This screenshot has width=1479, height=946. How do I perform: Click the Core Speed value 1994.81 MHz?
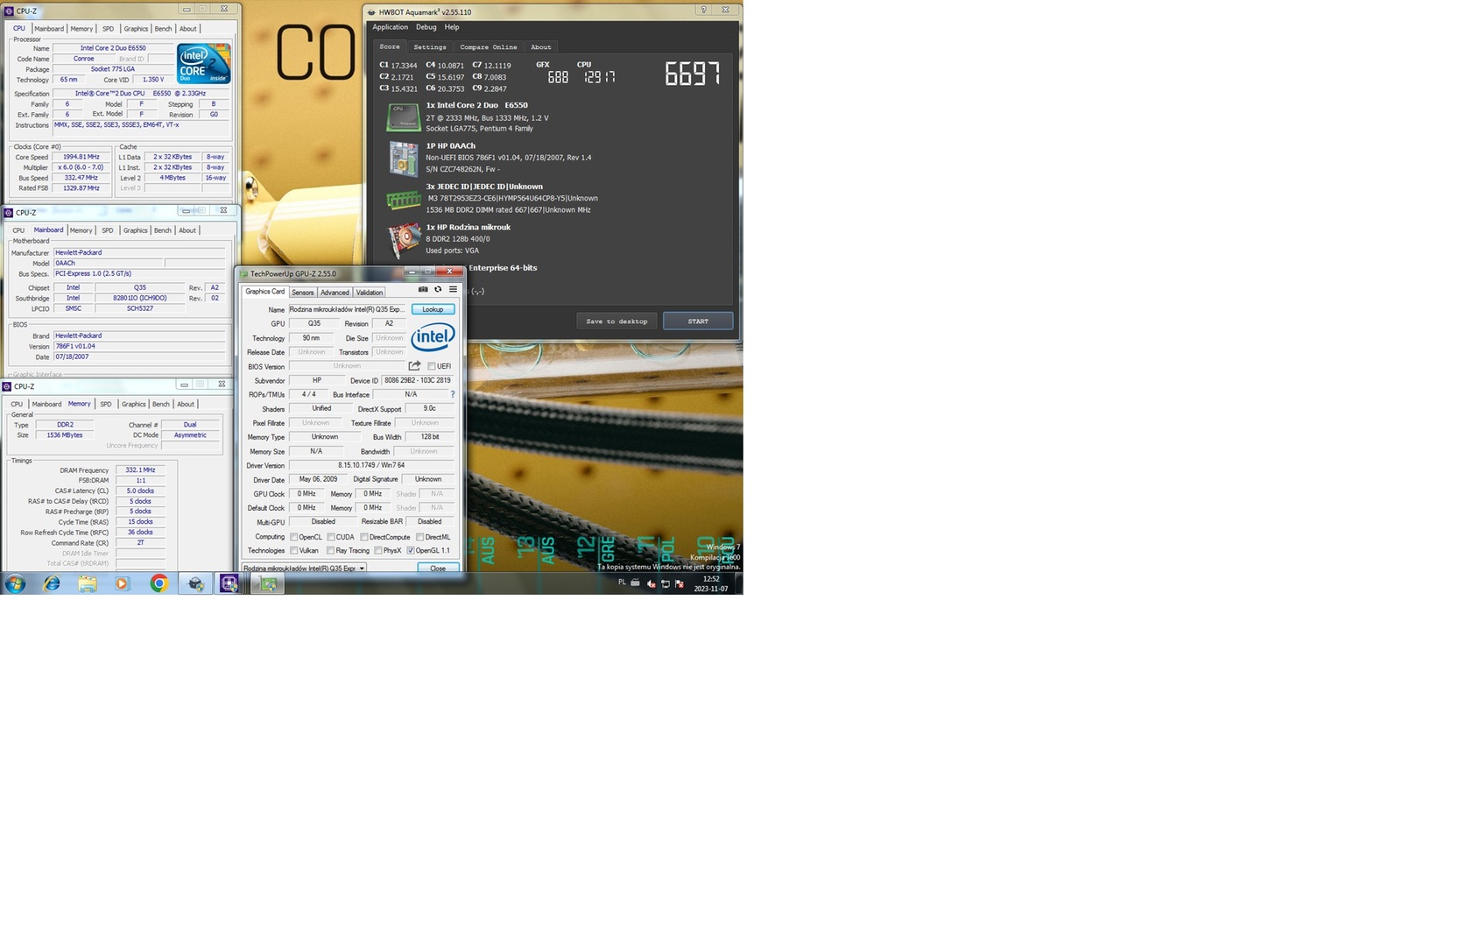tap(81, 157)
